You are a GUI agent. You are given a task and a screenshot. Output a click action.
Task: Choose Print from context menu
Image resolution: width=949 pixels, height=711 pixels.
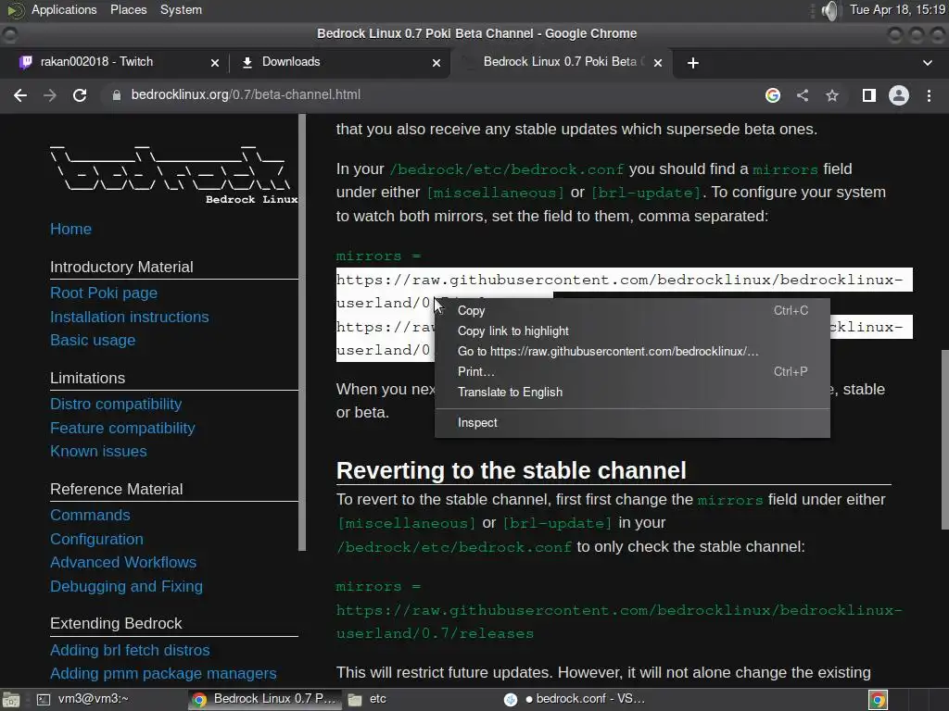tap(632, 372)
